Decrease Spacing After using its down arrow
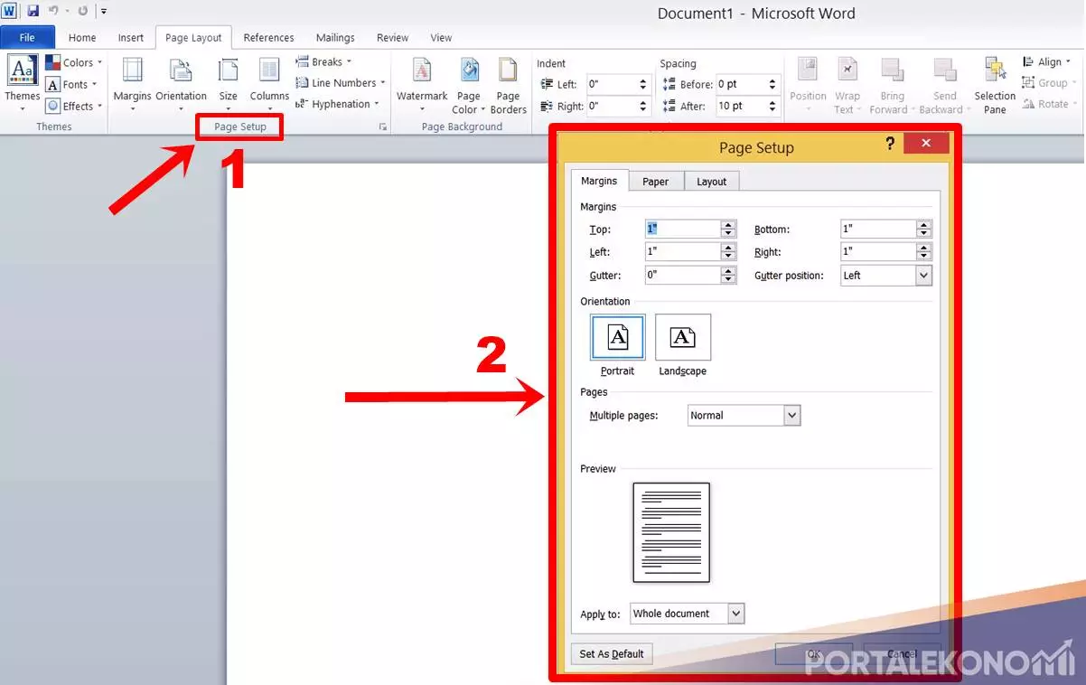This screenshot has height=685, width=1086. click(772, 110)
